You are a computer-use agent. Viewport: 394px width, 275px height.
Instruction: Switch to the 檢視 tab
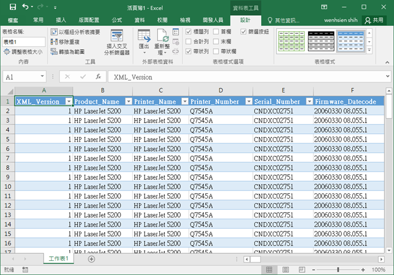click(185, 20)
